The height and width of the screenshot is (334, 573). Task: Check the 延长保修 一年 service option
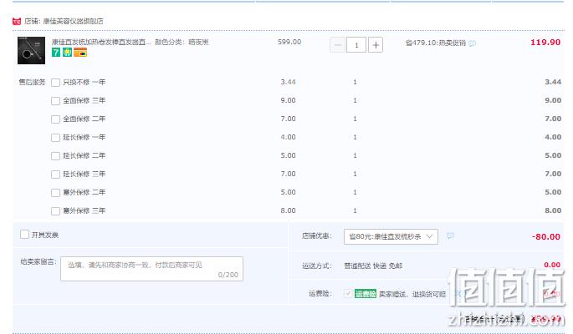(x=55, y=138)
